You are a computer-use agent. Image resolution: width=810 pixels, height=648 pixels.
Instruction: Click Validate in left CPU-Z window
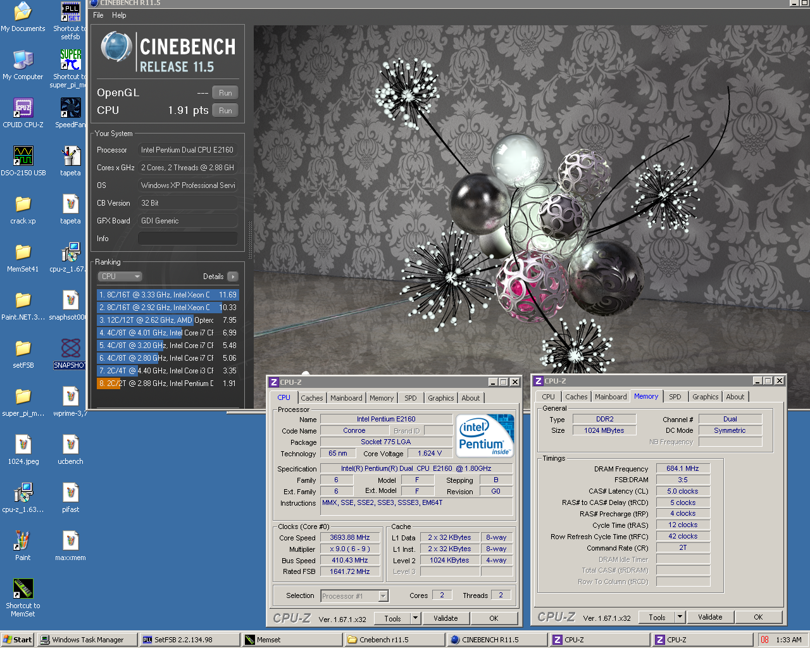tap(445, 618)
